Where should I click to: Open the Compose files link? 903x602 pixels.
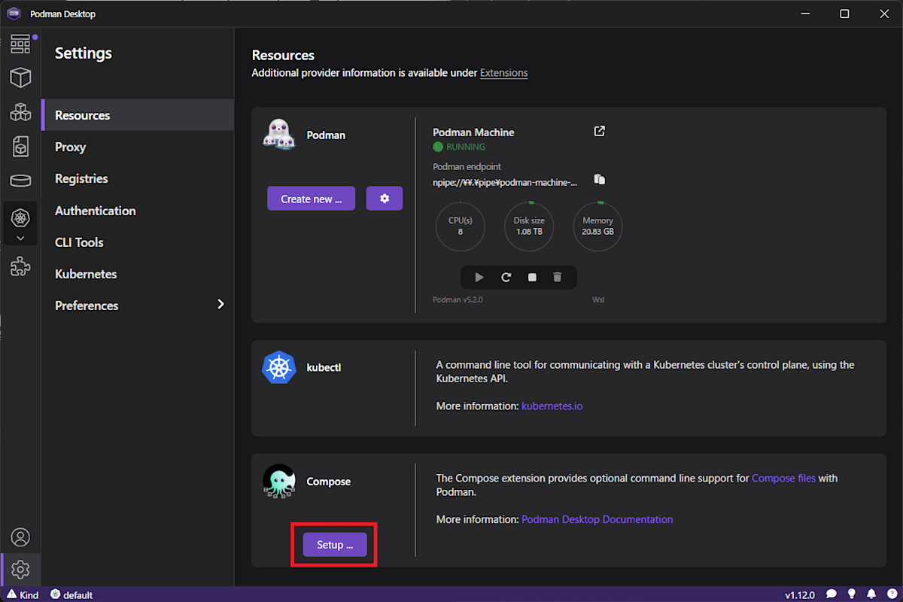783,478
